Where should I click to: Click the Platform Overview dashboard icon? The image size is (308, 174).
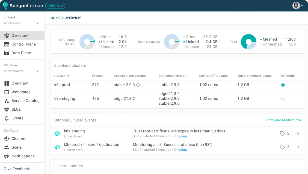point(7,83)
